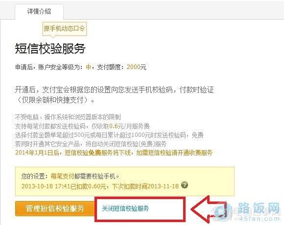Click the 每笔支付 highlighted setting text

tap(62, 176)
